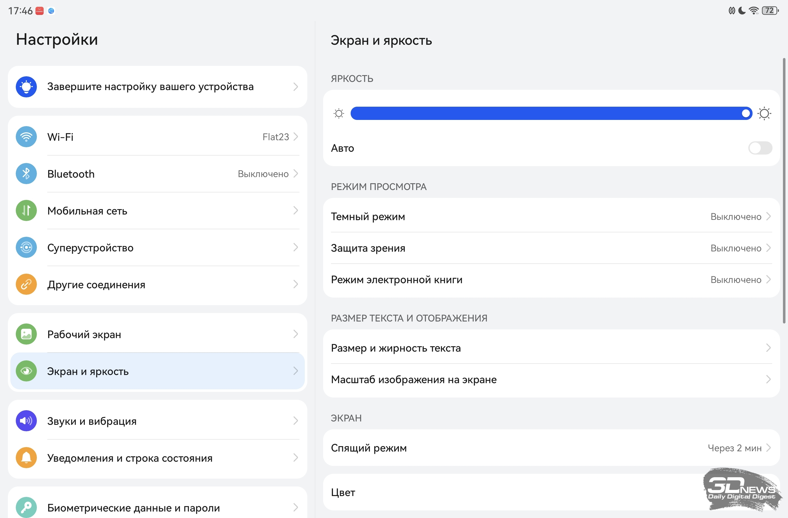Tap the Биометрические данные key icon
This screenshot has width=788, height=518.
click(x=26, y=507)
